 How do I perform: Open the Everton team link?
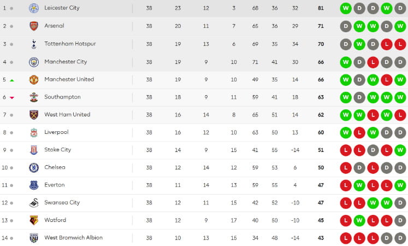[x=55, y=185]
